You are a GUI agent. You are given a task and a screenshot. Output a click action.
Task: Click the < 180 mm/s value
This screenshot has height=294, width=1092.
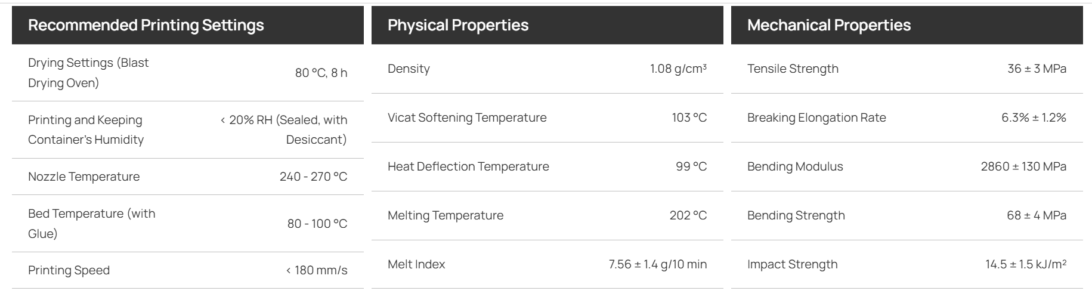click(x=317, y=270)
